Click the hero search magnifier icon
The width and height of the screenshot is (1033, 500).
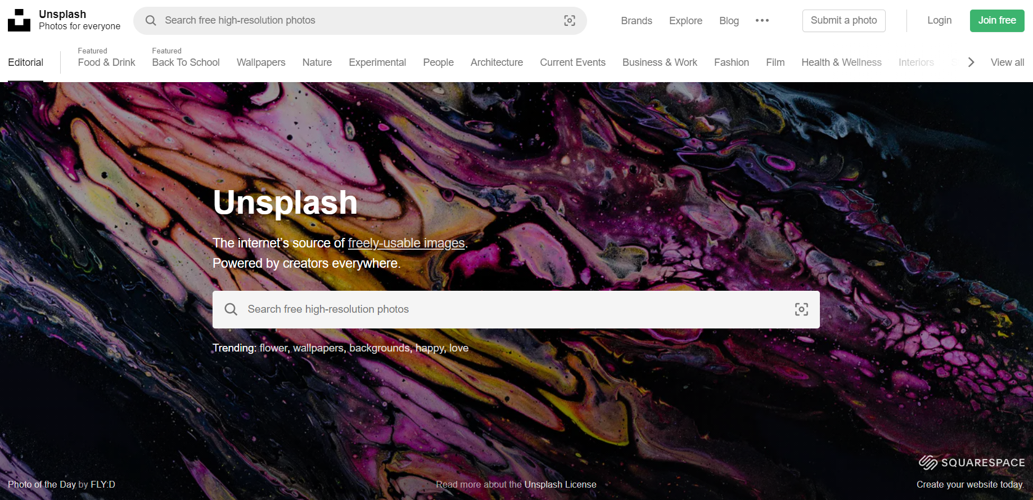click(231, 309)
